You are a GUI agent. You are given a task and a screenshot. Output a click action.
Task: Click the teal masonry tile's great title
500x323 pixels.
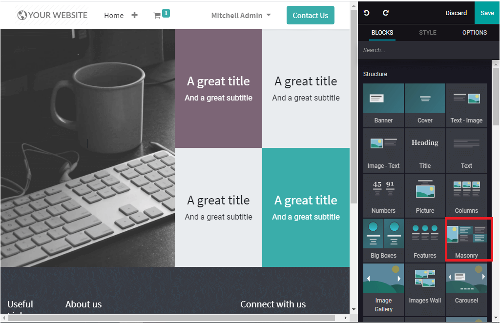[306, 201]
